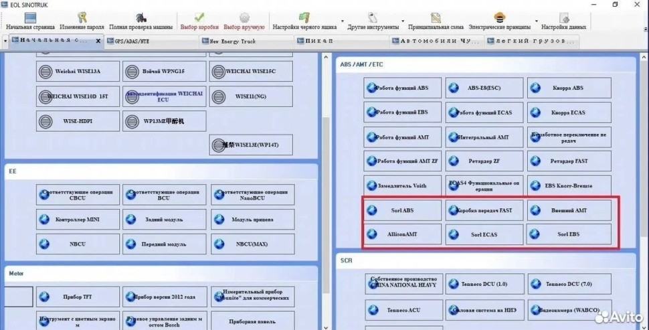Open NBCU(MAX) module

(253, 244)
